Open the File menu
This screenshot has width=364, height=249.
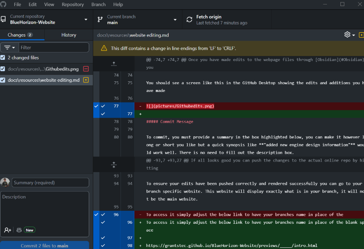tap(18, 4)
